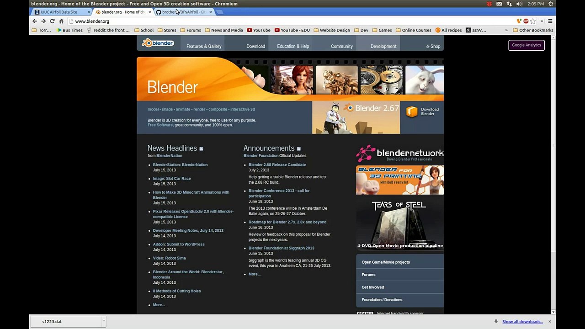
Task: Reload the page with the refresh icon
Action: point(52,21)
